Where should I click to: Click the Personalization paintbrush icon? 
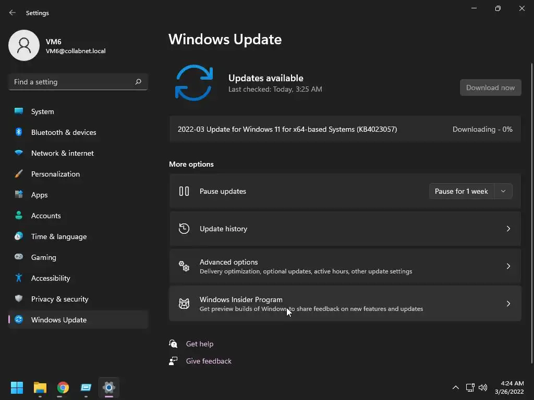point(19,174)
